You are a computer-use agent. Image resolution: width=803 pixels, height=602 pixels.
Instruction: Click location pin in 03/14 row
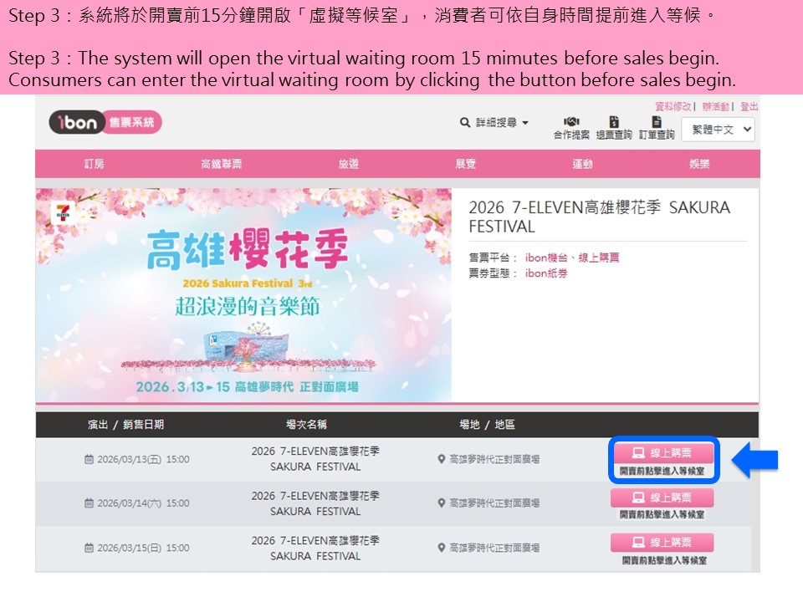click(442, 503)
